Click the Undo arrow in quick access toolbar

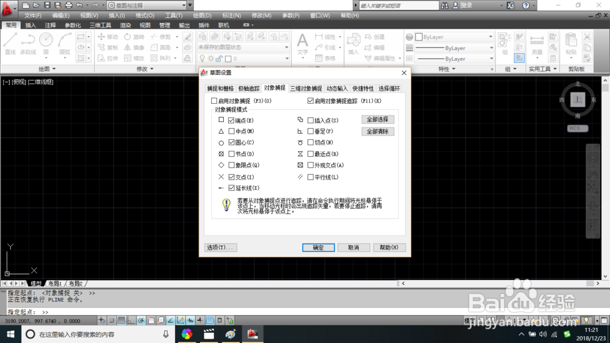click(x=79, y=5)
